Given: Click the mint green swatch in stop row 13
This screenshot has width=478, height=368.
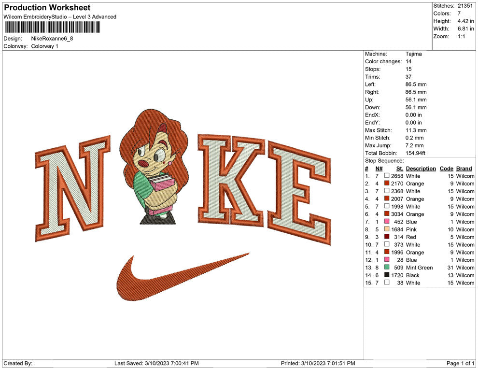Looking at the screenshot, I should 387,267.
